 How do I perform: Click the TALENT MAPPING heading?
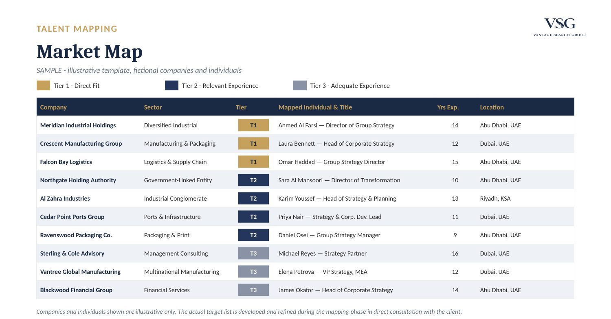pos(77,29)
